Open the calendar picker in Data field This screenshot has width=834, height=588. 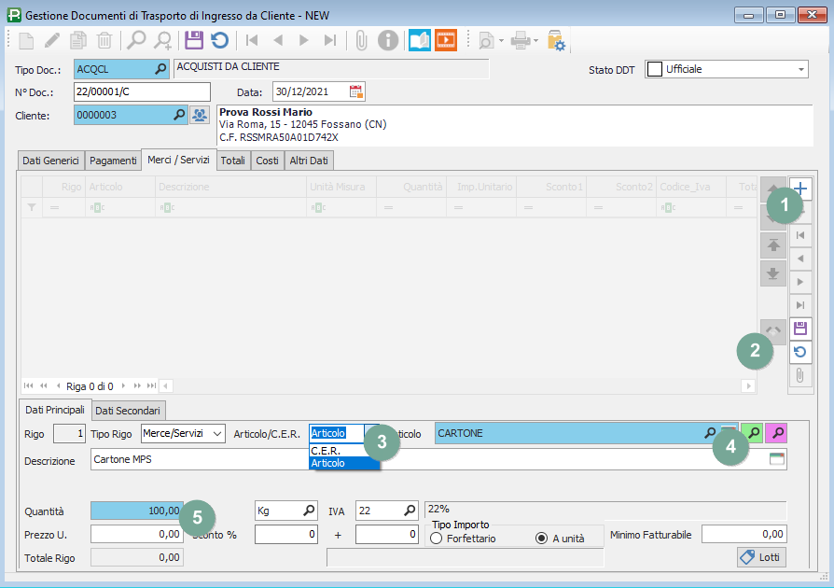pyautogui.click(x=356, y=91)
